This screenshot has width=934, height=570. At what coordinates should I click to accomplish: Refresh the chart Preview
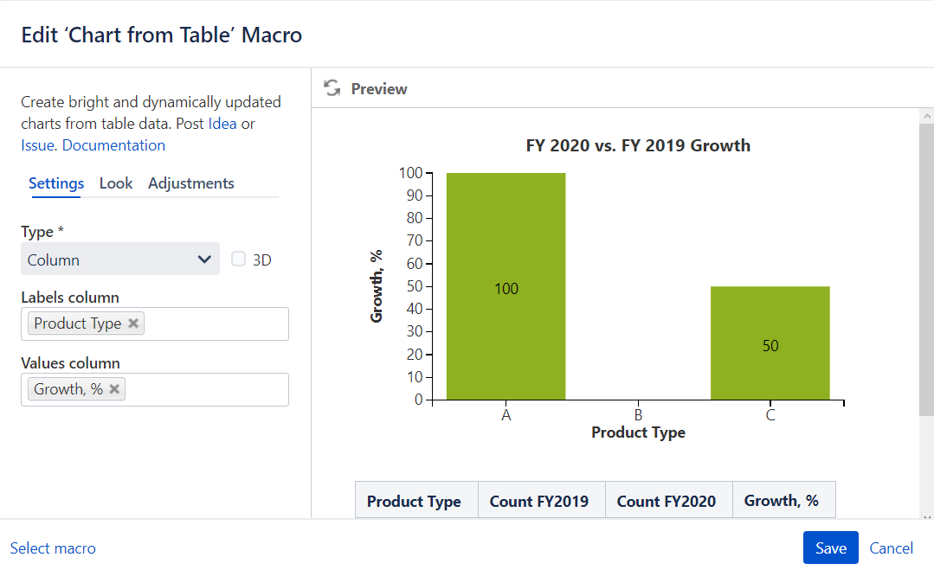[x=332, y=87]
